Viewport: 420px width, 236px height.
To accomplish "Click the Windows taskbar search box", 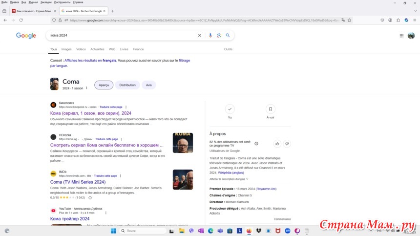I will [142, 231].
